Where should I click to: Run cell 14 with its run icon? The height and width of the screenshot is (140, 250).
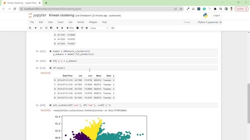pyautogui.click(x=50, y=105)
